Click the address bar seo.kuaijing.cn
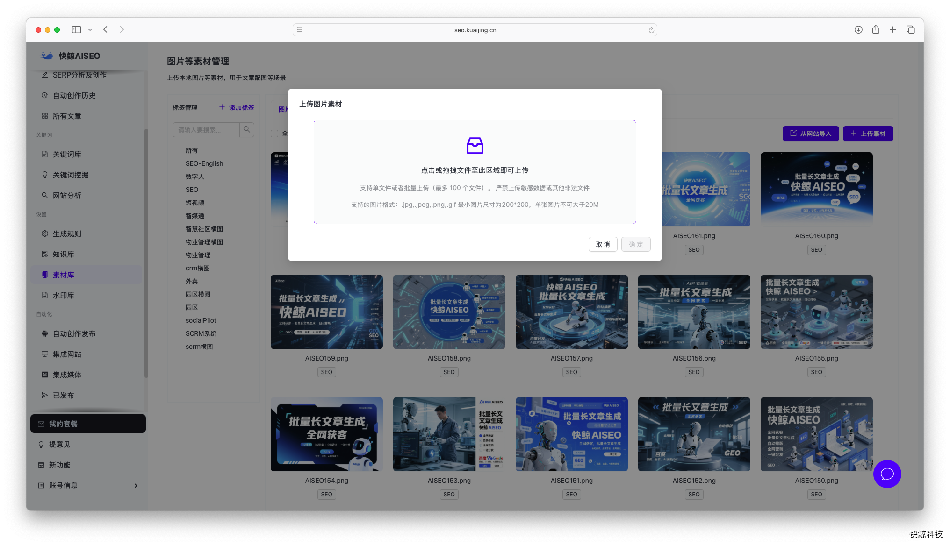 (x=475, y=30)
